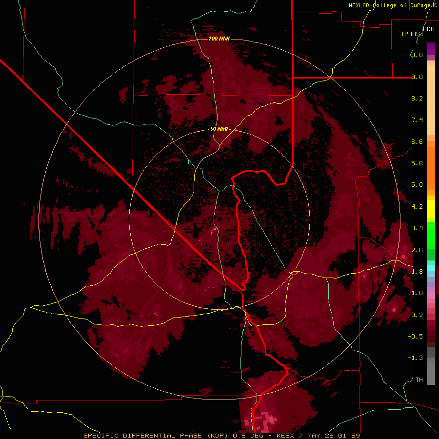
Task: Click the 7.4 value on the scale
Action: coord(417,120)
